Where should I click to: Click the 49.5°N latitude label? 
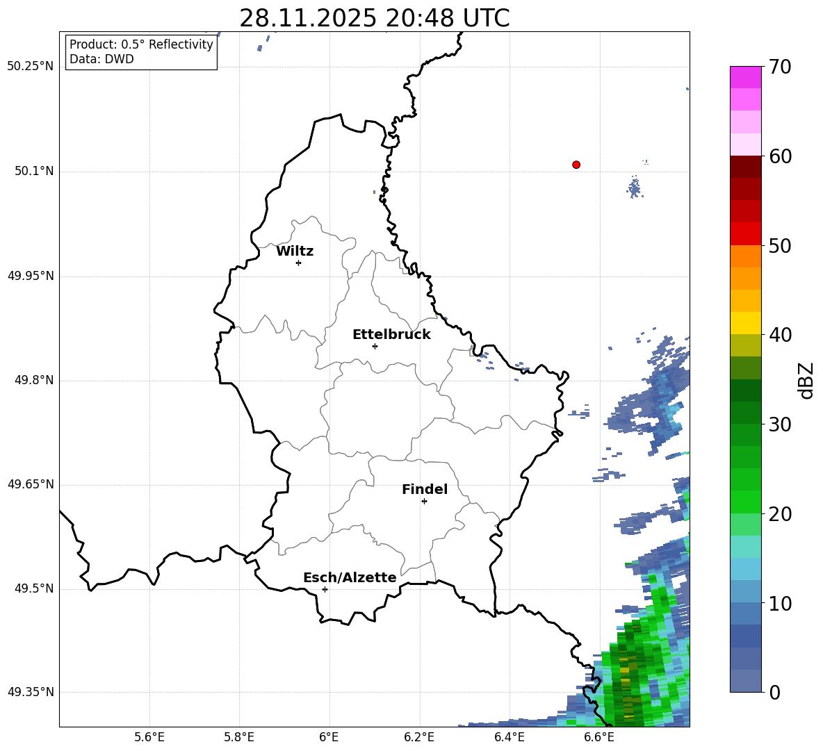(x=34, y=588)
